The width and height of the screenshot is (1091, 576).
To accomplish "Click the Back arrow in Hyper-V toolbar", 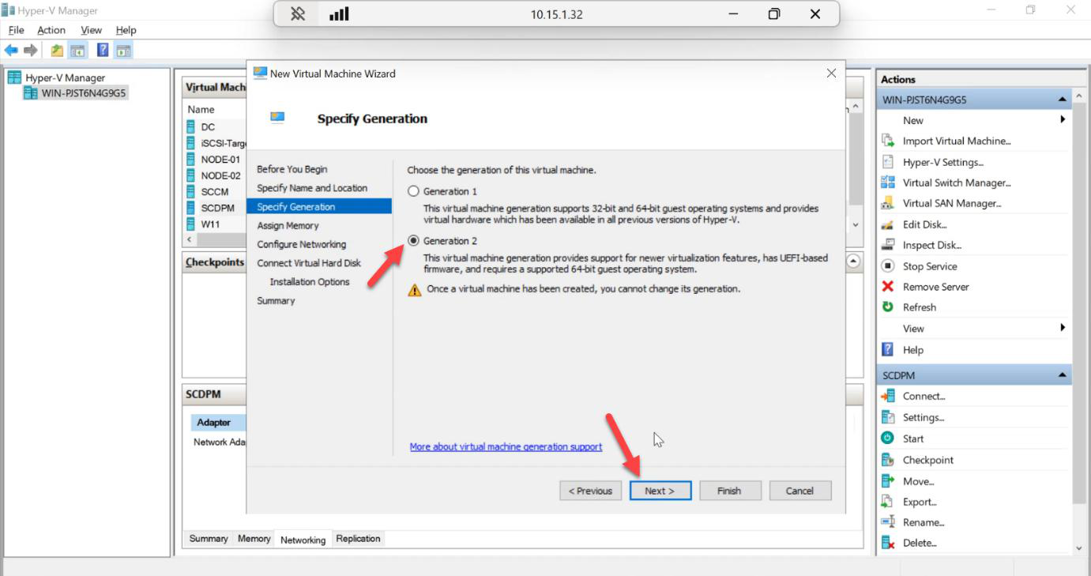I will click(x=11, y=51).
